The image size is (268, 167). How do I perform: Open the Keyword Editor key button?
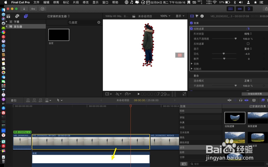[x=33, y=9]
